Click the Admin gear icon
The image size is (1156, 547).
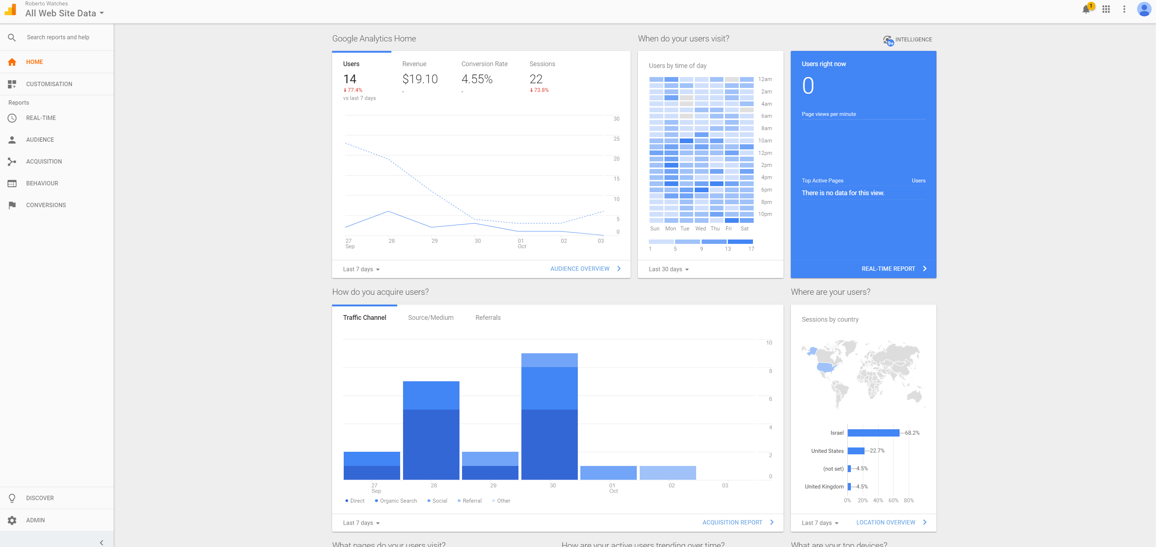click(12, 520)
